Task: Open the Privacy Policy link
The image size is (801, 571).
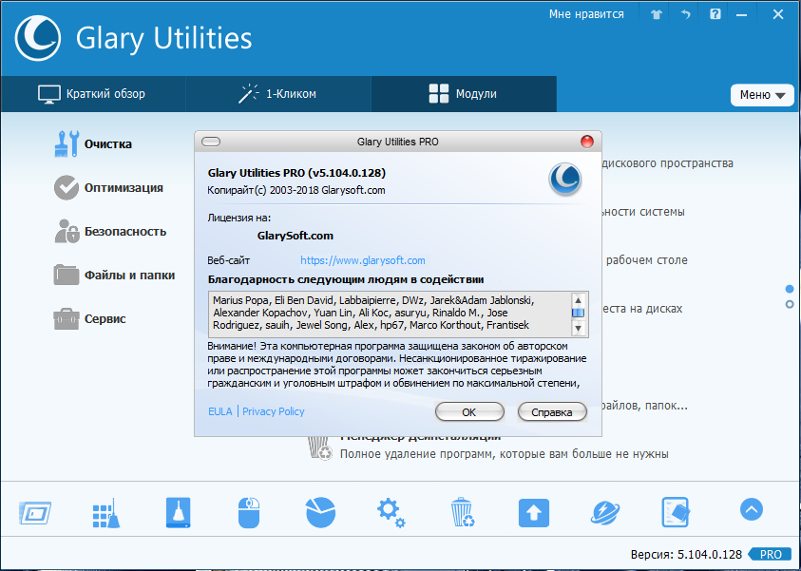Action: (x=274, y=411)
